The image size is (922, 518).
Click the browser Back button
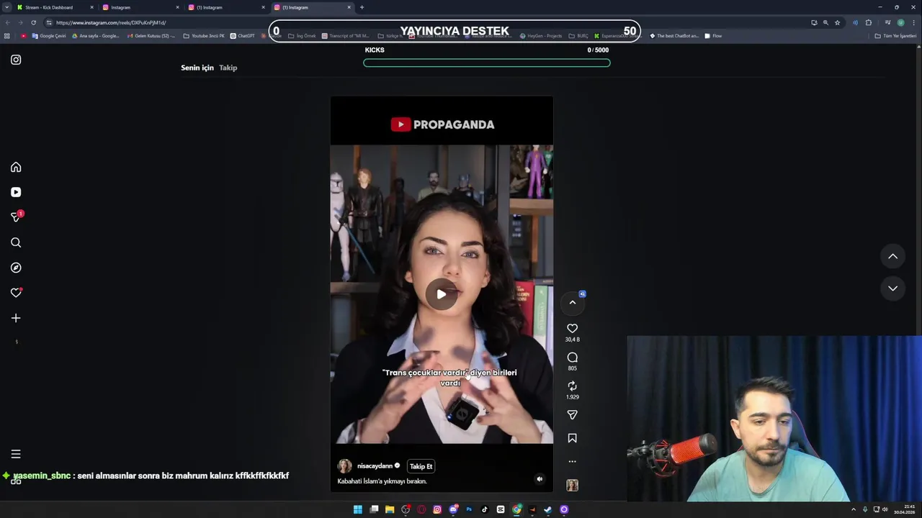6,22
